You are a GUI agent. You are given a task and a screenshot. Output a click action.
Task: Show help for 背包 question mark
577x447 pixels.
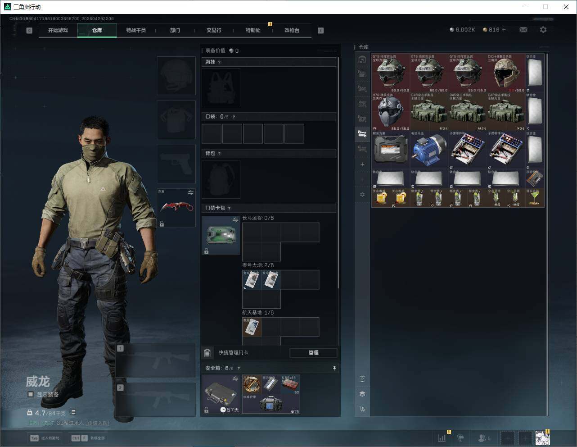click(x=220, y=153)
